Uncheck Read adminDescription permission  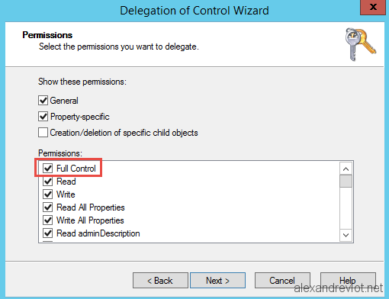point(47,233)
